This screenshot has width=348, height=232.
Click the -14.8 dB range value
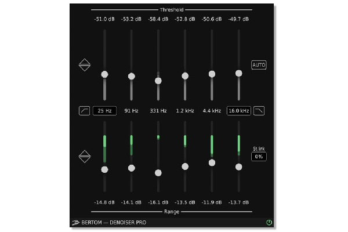pyautogui.click(x=104, y=202)
